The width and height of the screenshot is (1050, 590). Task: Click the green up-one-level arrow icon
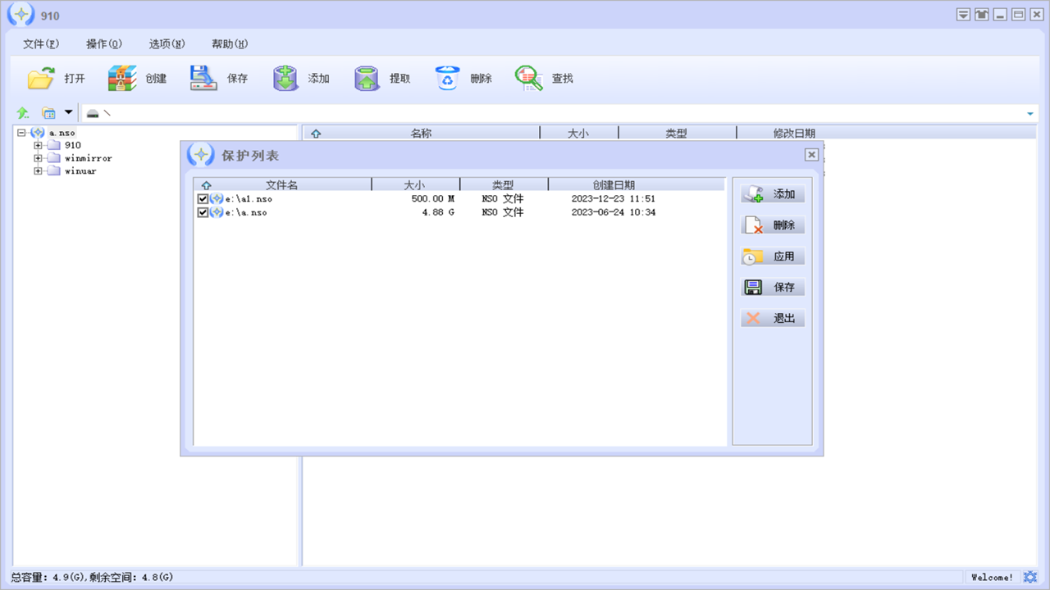click(x=22, y=112)
